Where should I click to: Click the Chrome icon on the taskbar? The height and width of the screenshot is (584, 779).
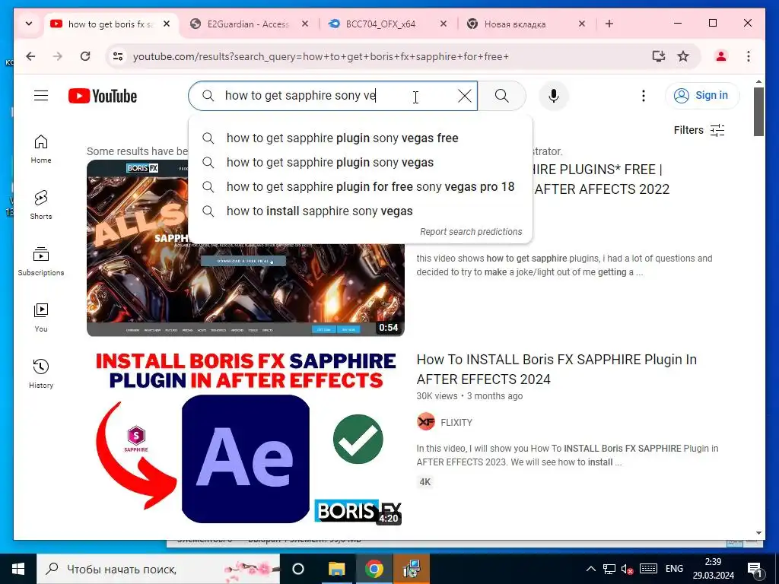click(x=374, y=569)
